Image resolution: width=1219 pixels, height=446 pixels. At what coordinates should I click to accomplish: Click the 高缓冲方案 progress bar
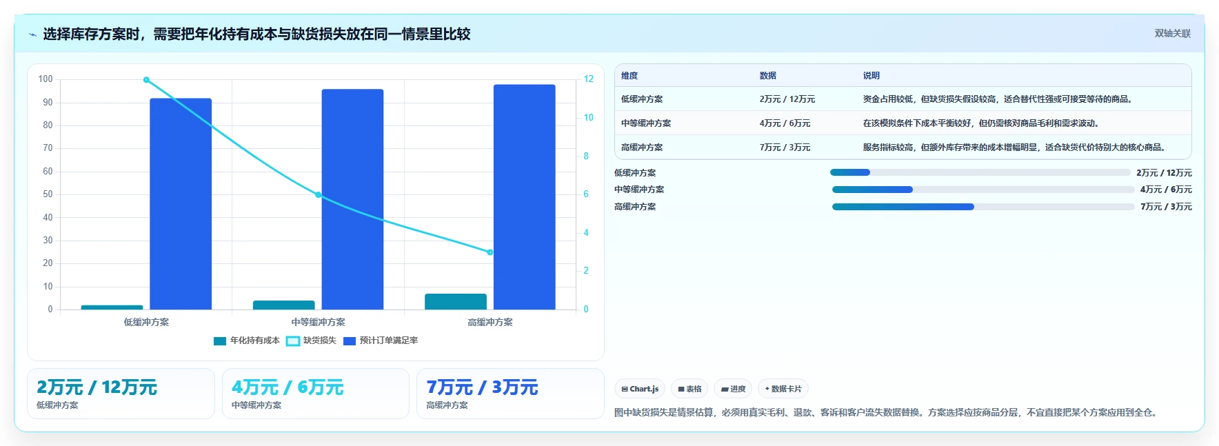[x=983, y=207]
